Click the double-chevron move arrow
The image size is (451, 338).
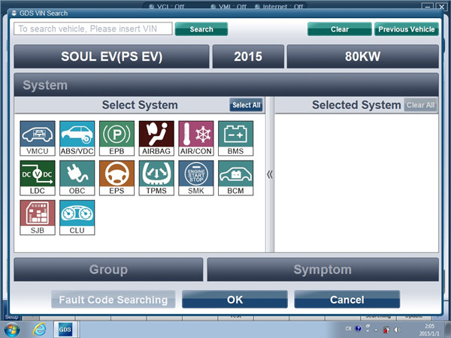coord(270,174)
